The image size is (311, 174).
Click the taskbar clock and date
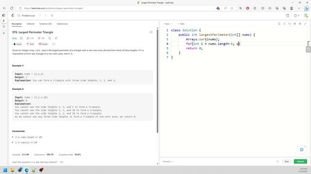303,170
